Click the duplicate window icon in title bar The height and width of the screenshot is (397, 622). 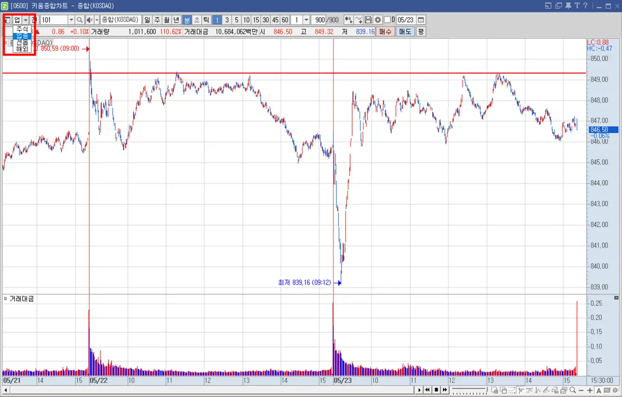click(x=559, y=6)
